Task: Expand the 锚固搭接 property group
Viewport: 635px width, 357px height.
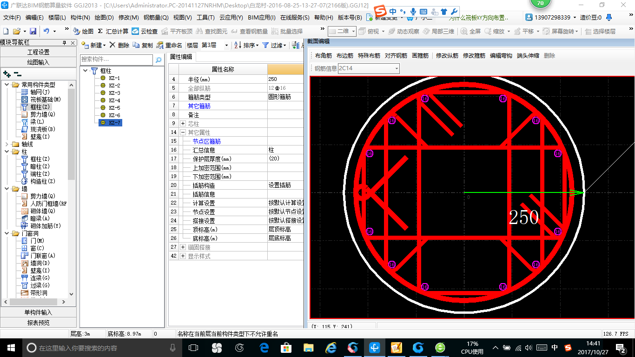Action: pos(183,247)
